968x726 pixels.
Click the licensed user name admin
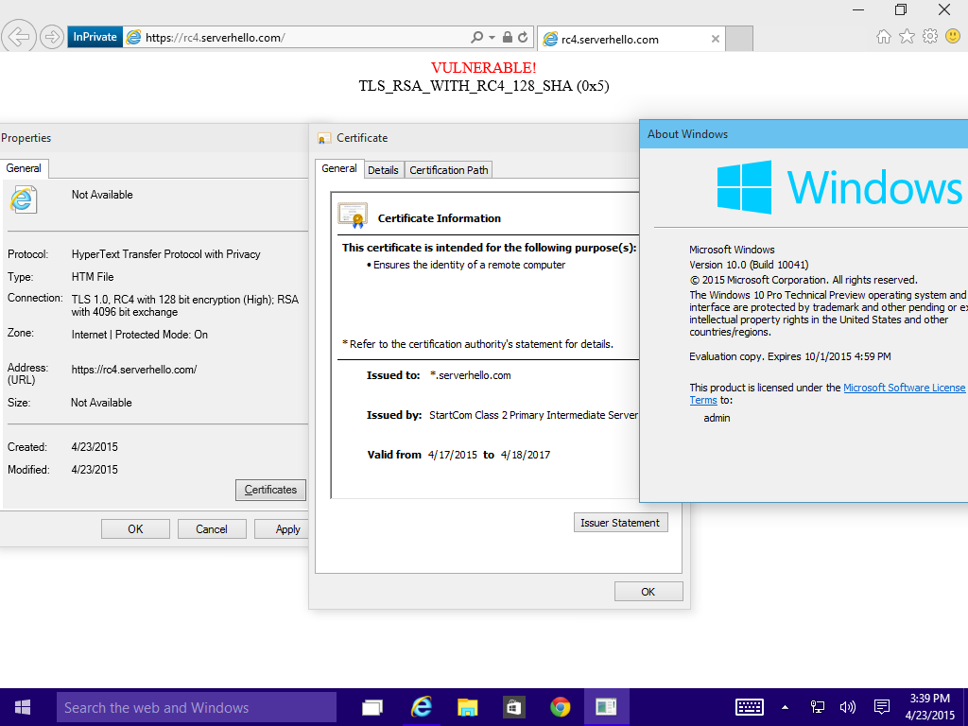(717, 418)
